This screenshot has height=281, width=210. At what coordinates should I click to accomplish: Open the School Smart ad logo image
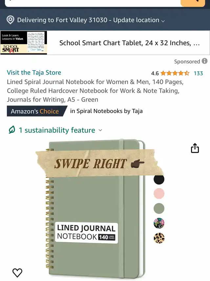[x=24, y=43]
